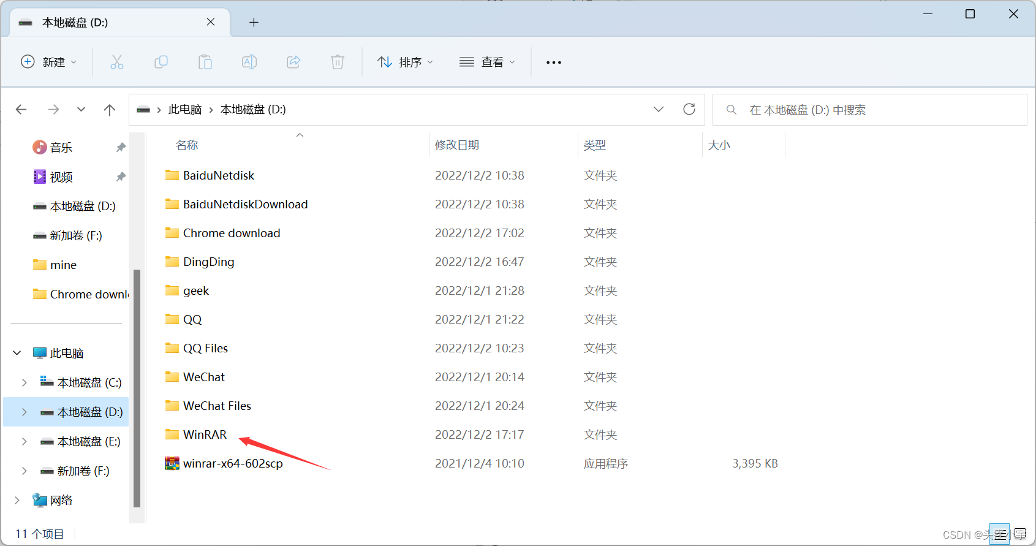Expand New Volume (F:) tree node

click(25, 471)
